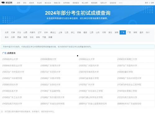Open the three-dots more menu in navigation

click(x=121, y=3)
